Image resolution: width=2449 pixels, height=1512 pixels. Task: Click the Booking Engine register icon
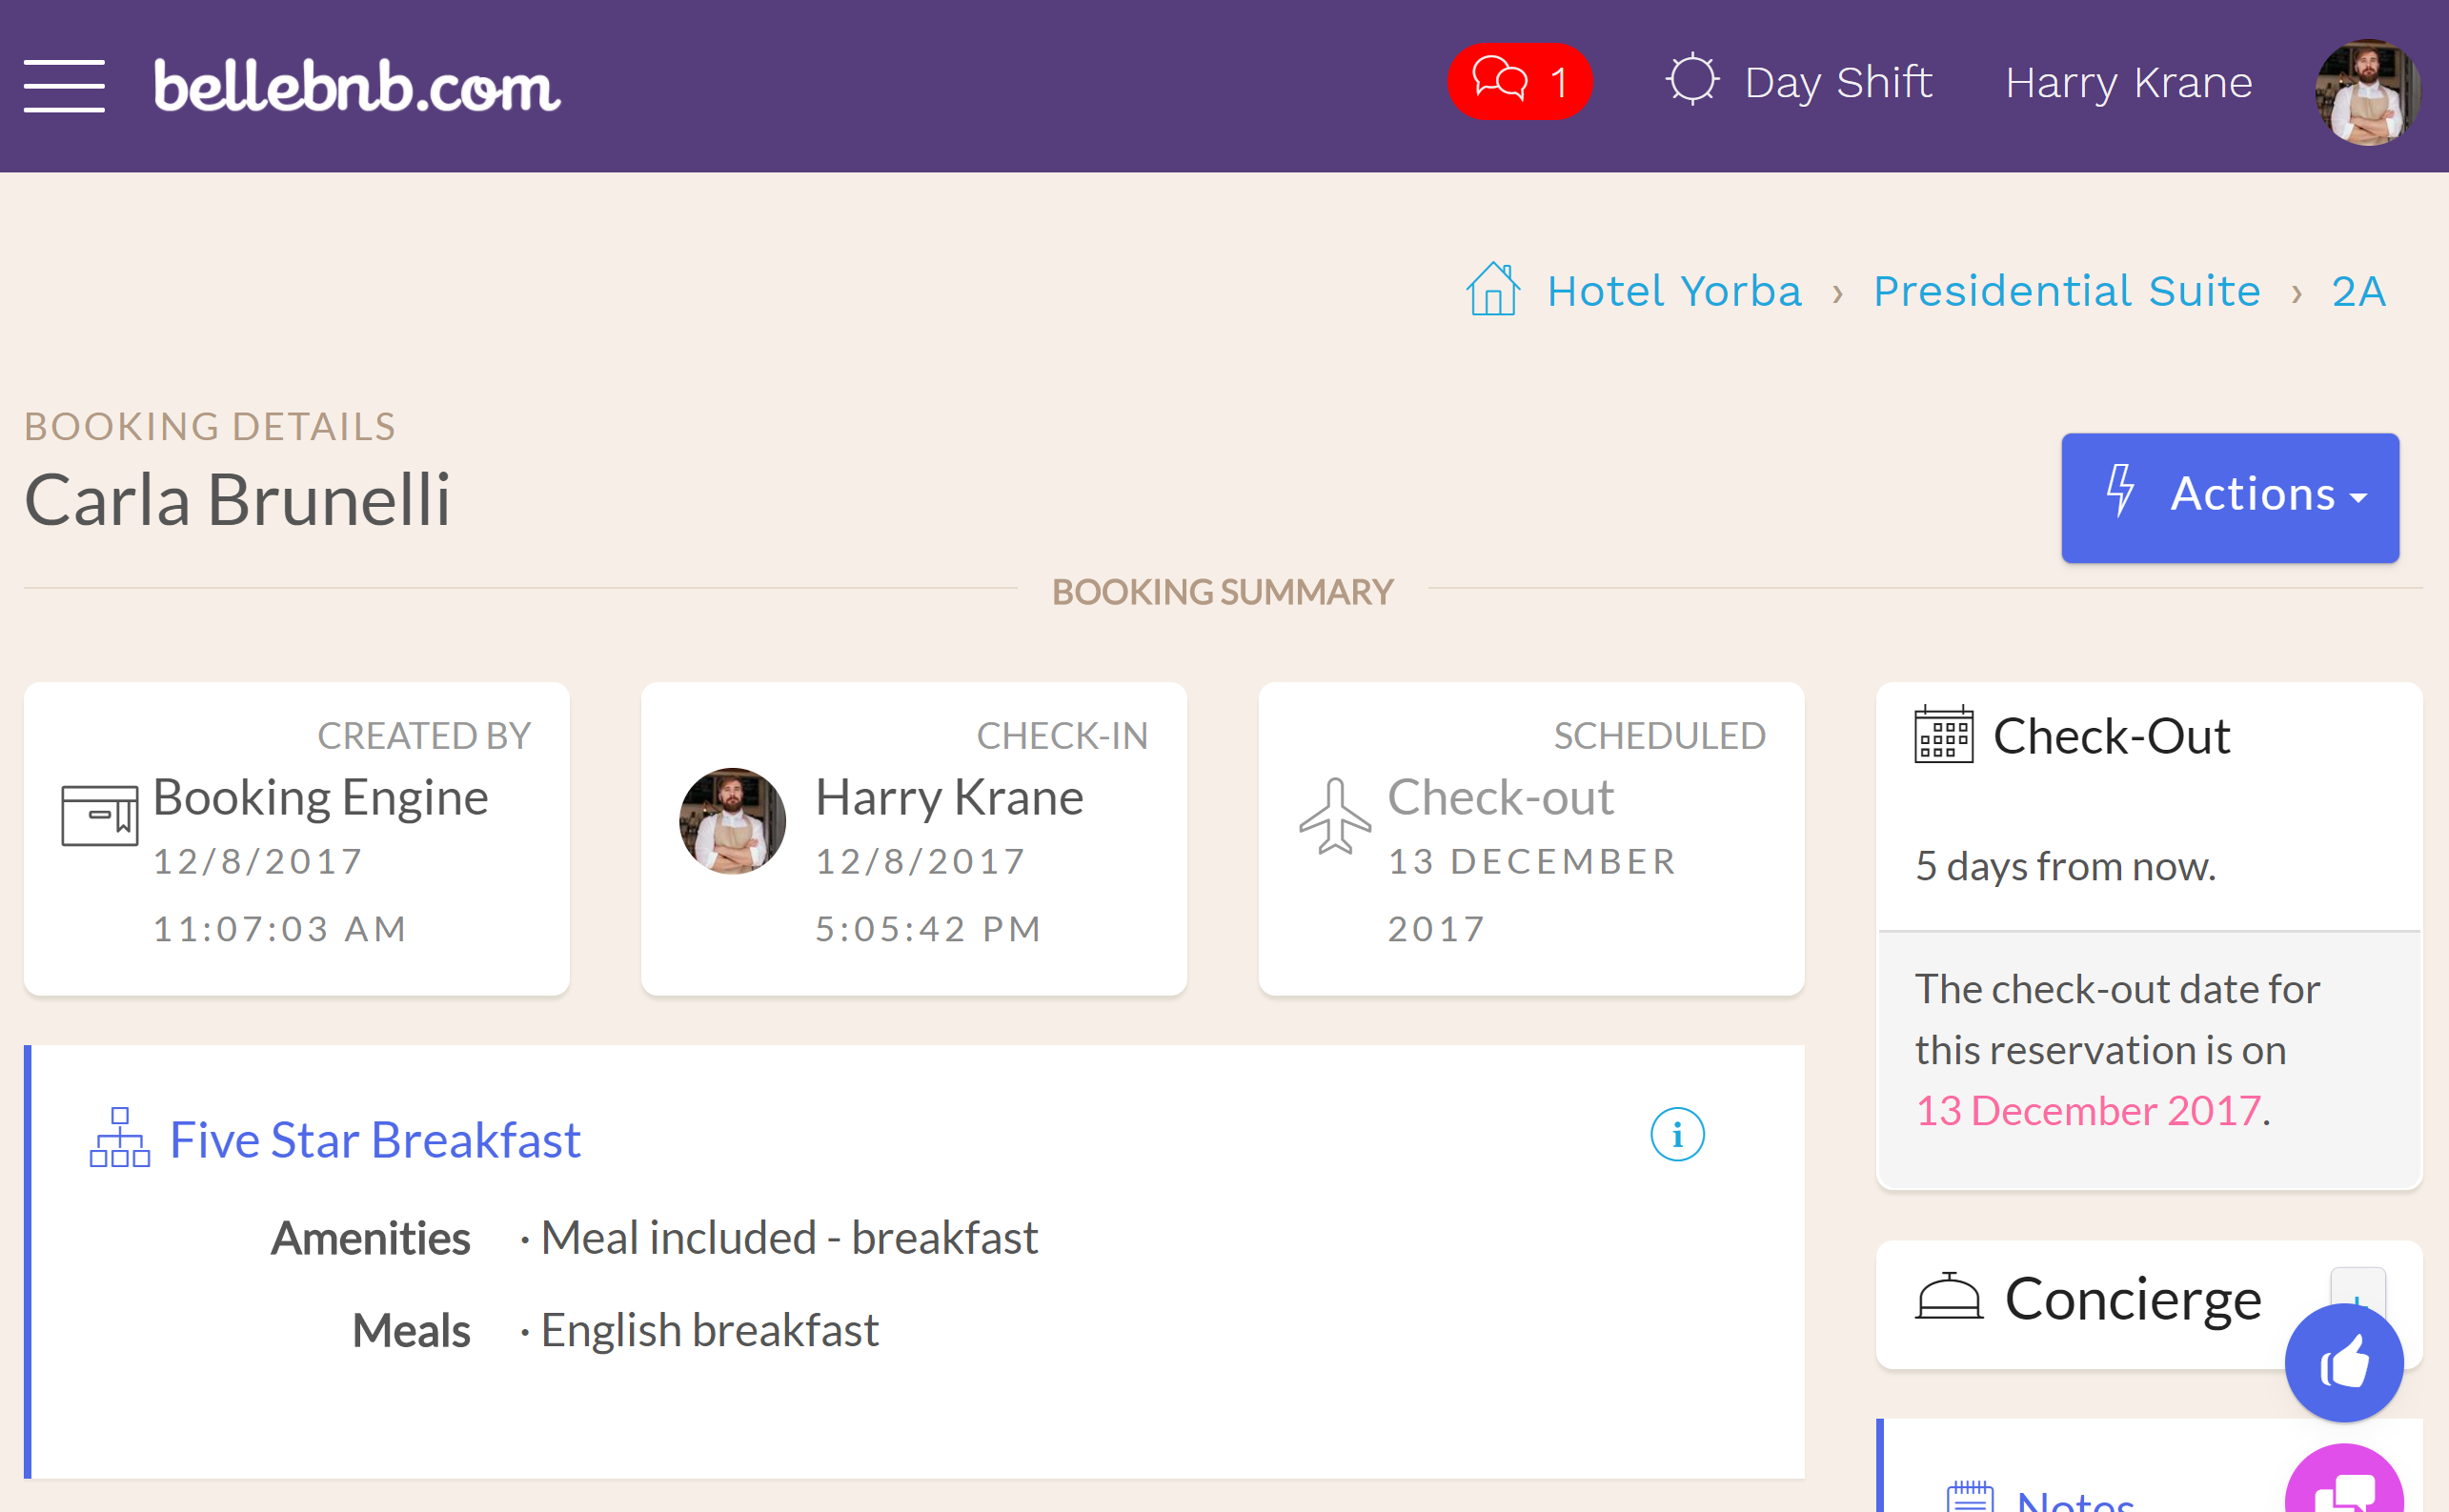[x=98, y=806]
